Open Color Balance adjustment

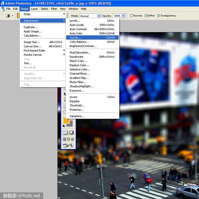93,42
